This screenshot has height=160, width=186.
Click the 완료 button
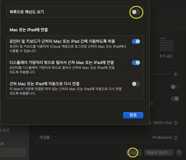(133, 115)
